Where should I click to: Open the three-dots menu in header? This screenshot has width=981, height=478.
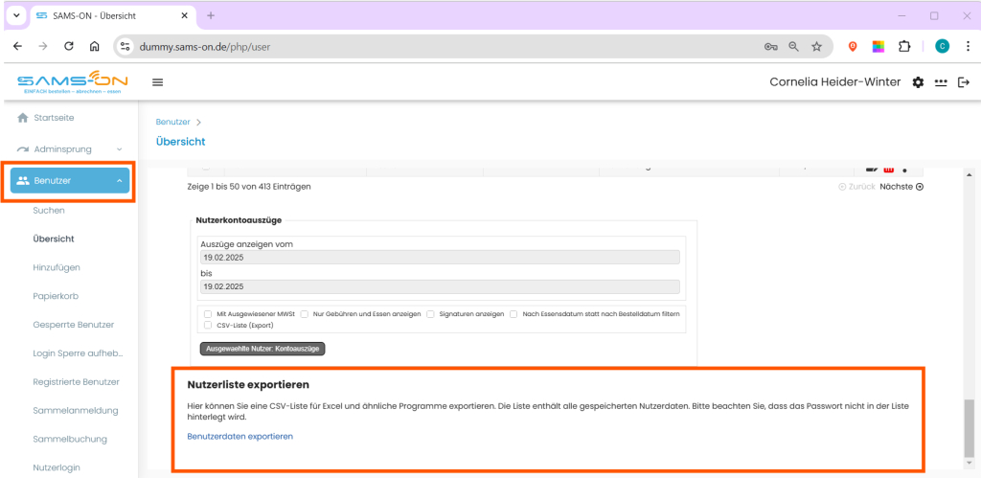[x=941, y=82]
